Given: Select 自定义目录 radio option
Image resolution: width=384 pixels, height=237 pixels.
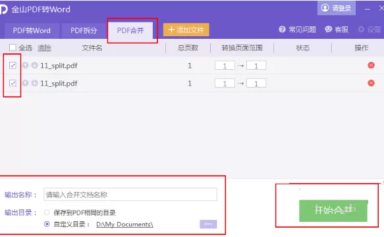Looking at the screenshot, I should tap(47, 224).
